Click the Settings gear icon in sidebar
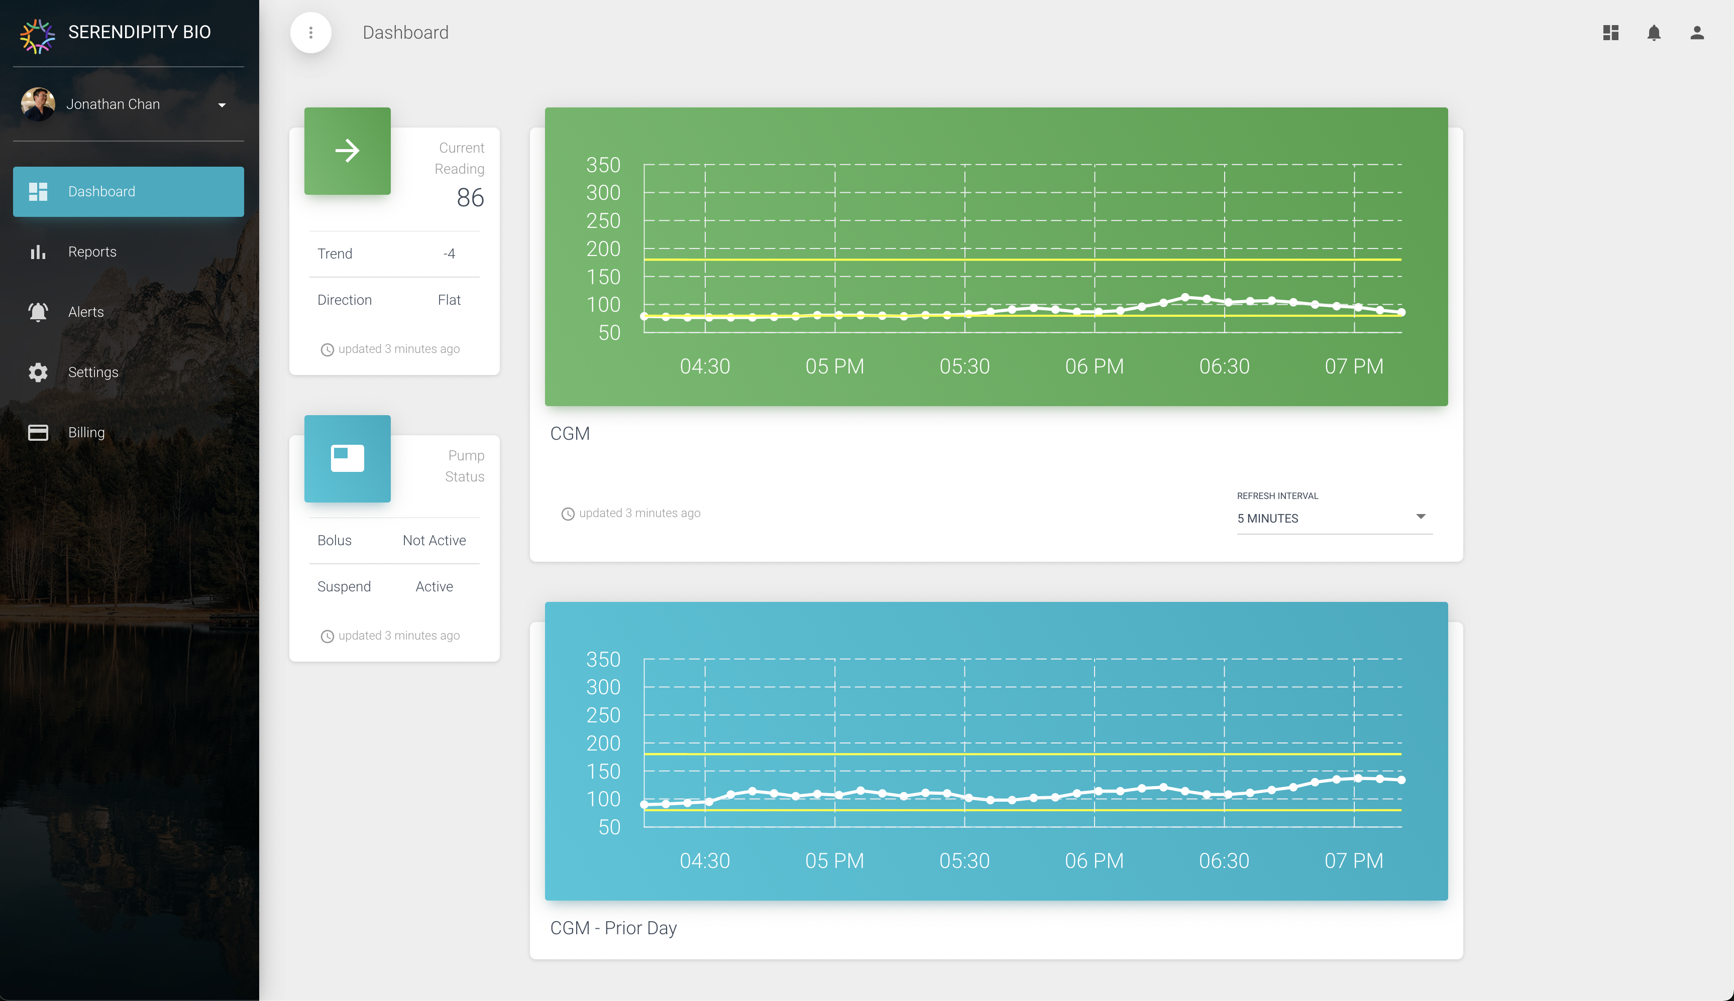Screen dimensions: 1734x1001 (x=38, y=372)
